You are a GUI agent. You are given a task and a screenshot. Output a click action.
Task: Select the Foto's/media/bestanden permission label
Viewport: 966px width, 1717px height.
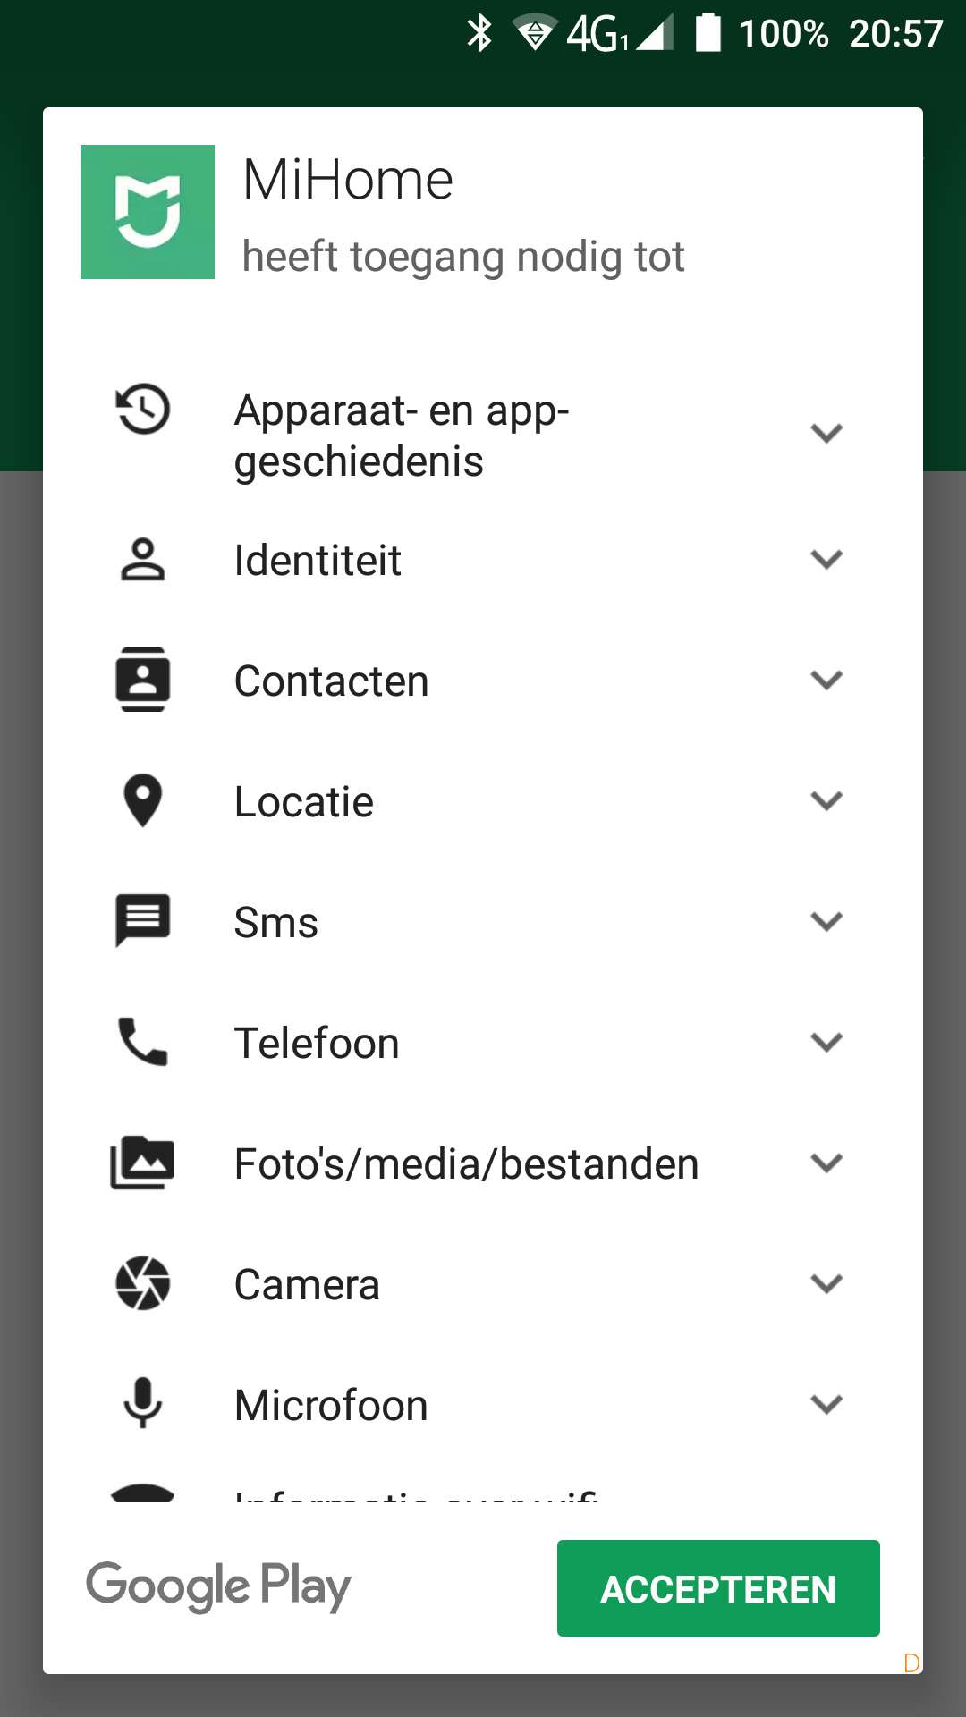466,1164
